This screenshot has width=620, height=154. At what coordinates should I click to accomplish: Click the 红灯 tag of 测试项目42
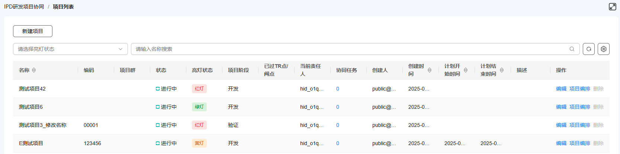[x=199, y=89]
